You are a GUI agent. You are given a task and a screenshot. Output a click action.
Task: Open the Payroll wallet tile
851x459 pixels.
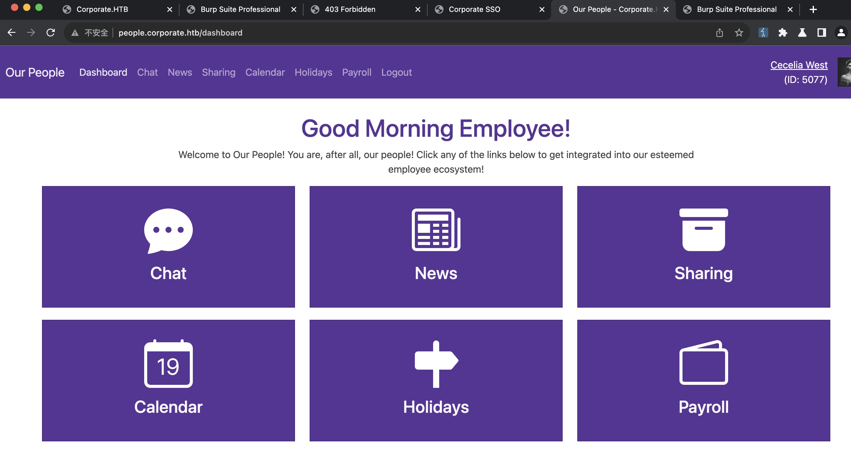703,380
